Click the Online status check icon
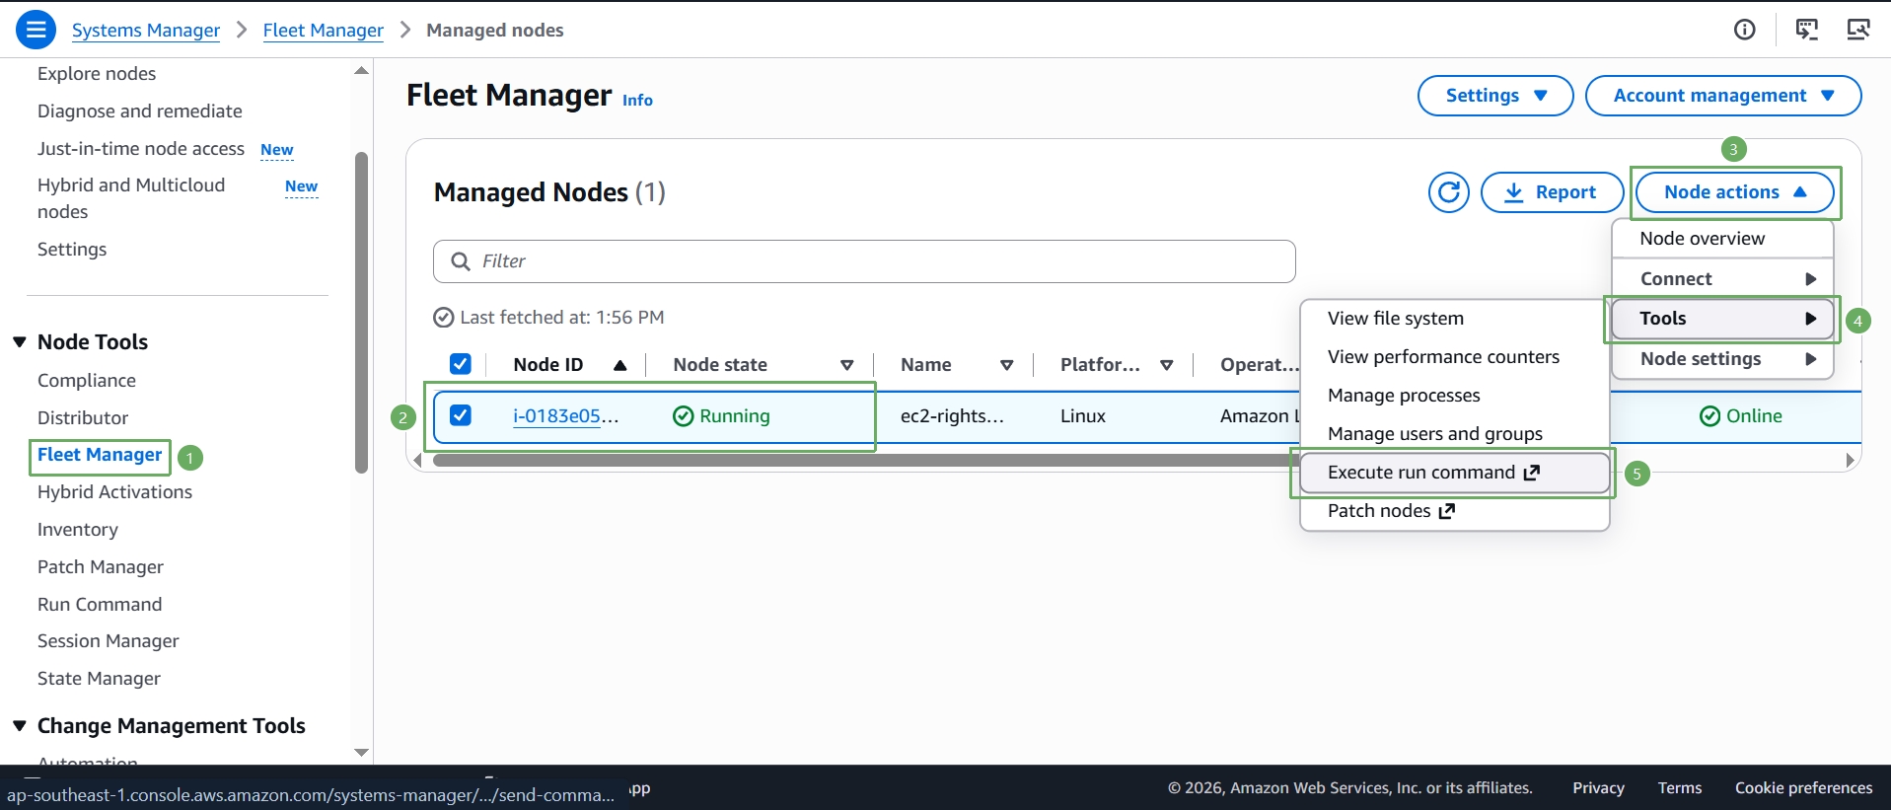The image size is (1891, 810). coord(1709,416)
